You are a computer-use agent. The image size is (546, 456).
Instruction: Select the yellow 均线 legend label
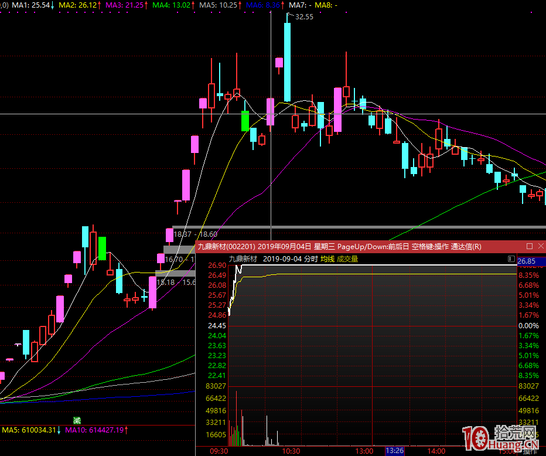coord(327,259)
